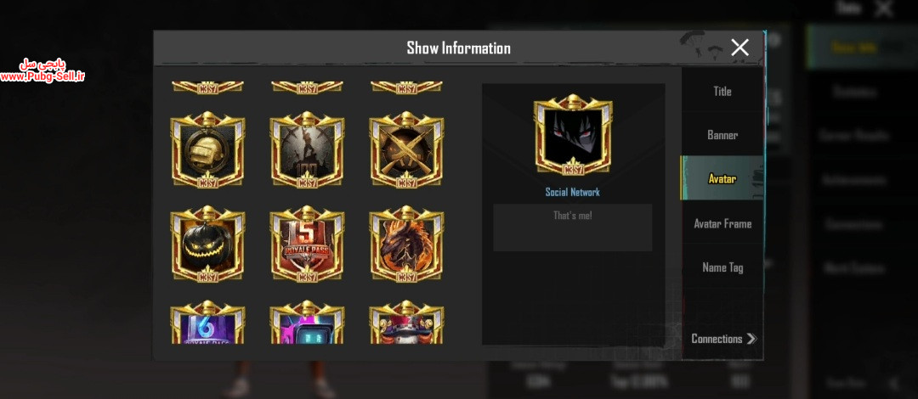Click the Social Network link
This screenshot has width=918, height=399.
573,192
